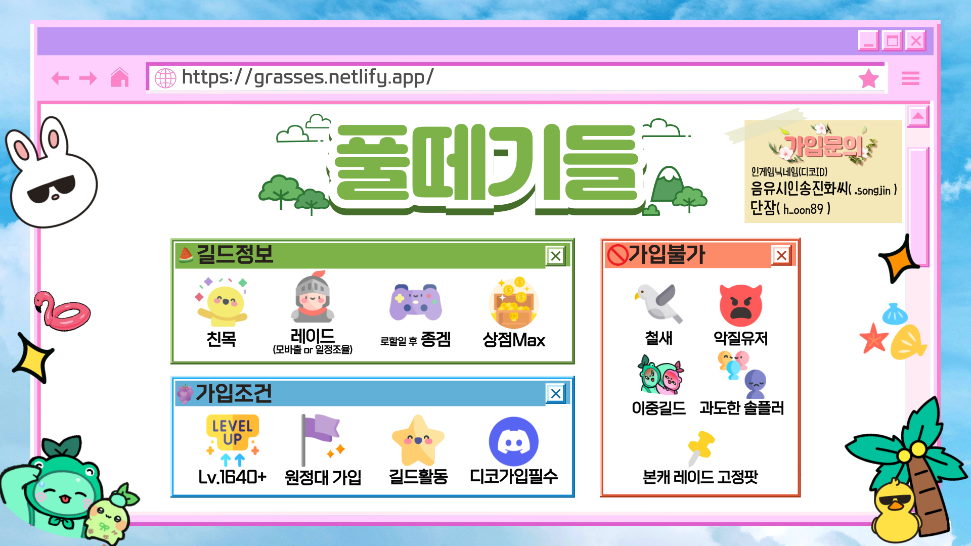Click the scrollbar up arrow
This screenshot has width=971, height=546.
(918, 117)
